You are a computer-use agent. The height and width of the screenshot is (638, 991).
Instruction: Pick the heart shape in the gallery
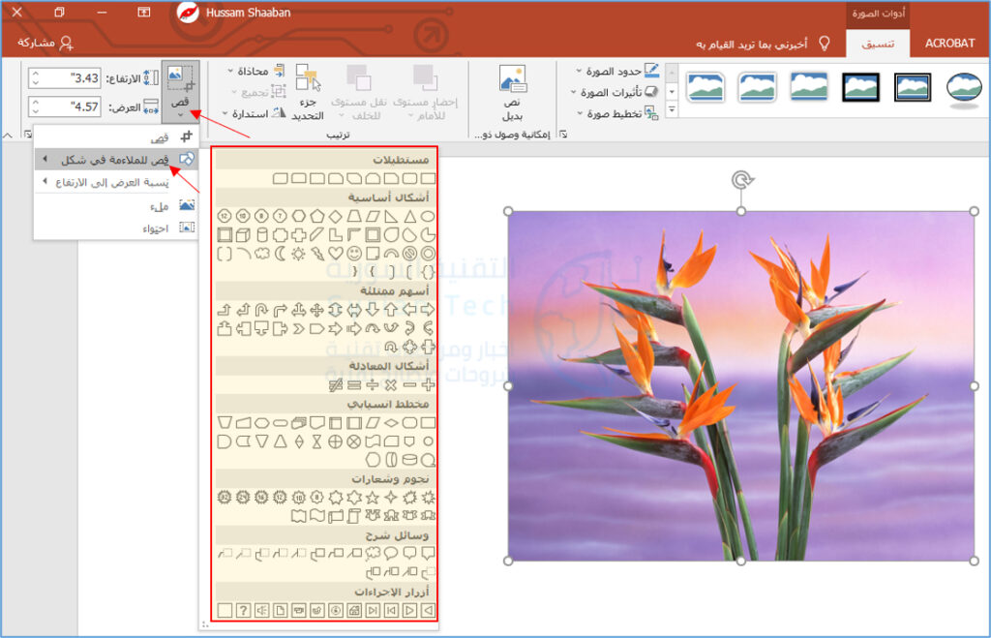[336, 254]
